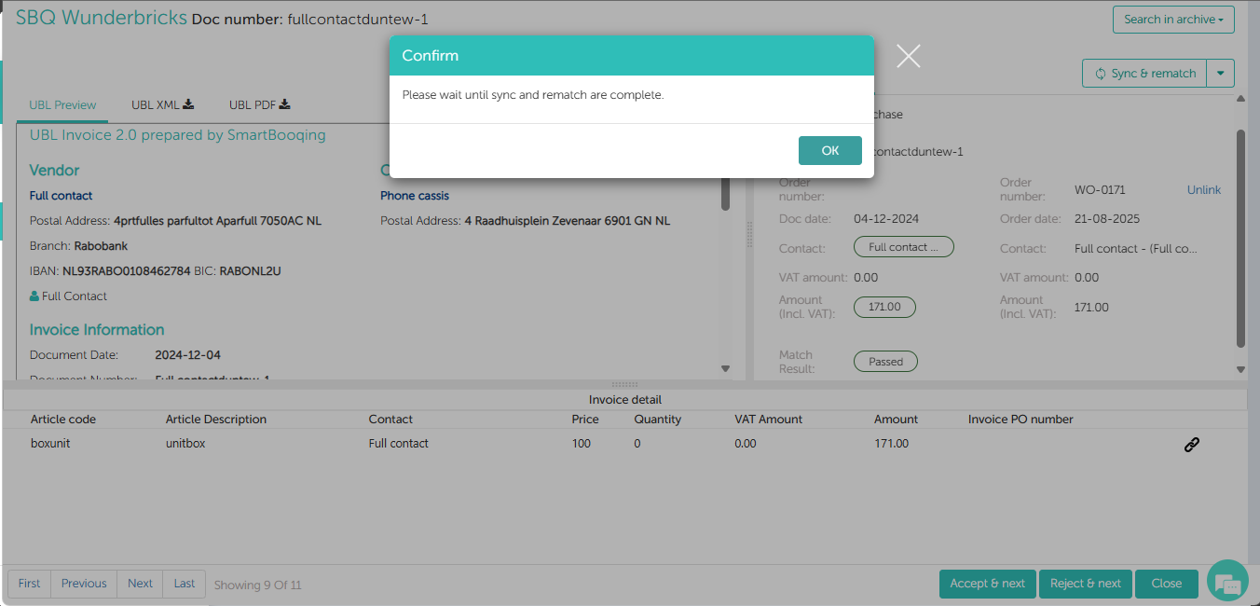Click the Sync & rematch button
1260x606 pixels.
point(1144,74)
